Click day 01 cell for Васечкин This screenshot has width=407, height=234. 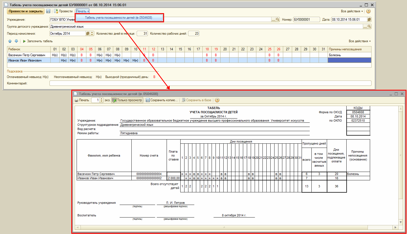55,55
